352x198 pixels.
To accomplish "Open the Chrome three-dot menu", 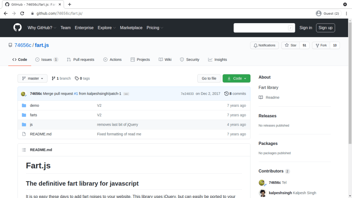I will click(x=346, y=14).
